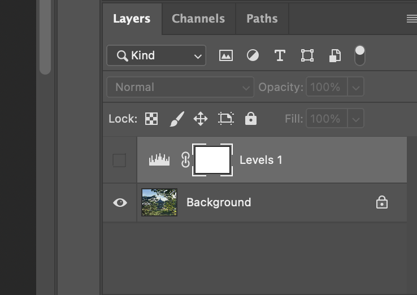This screenshot has width=417, height=295.
Task: Open the Normal blend mode dropdown
Action: (180, 87)
